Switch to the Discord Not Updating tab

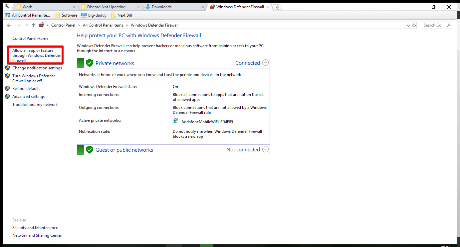[105, 6]
